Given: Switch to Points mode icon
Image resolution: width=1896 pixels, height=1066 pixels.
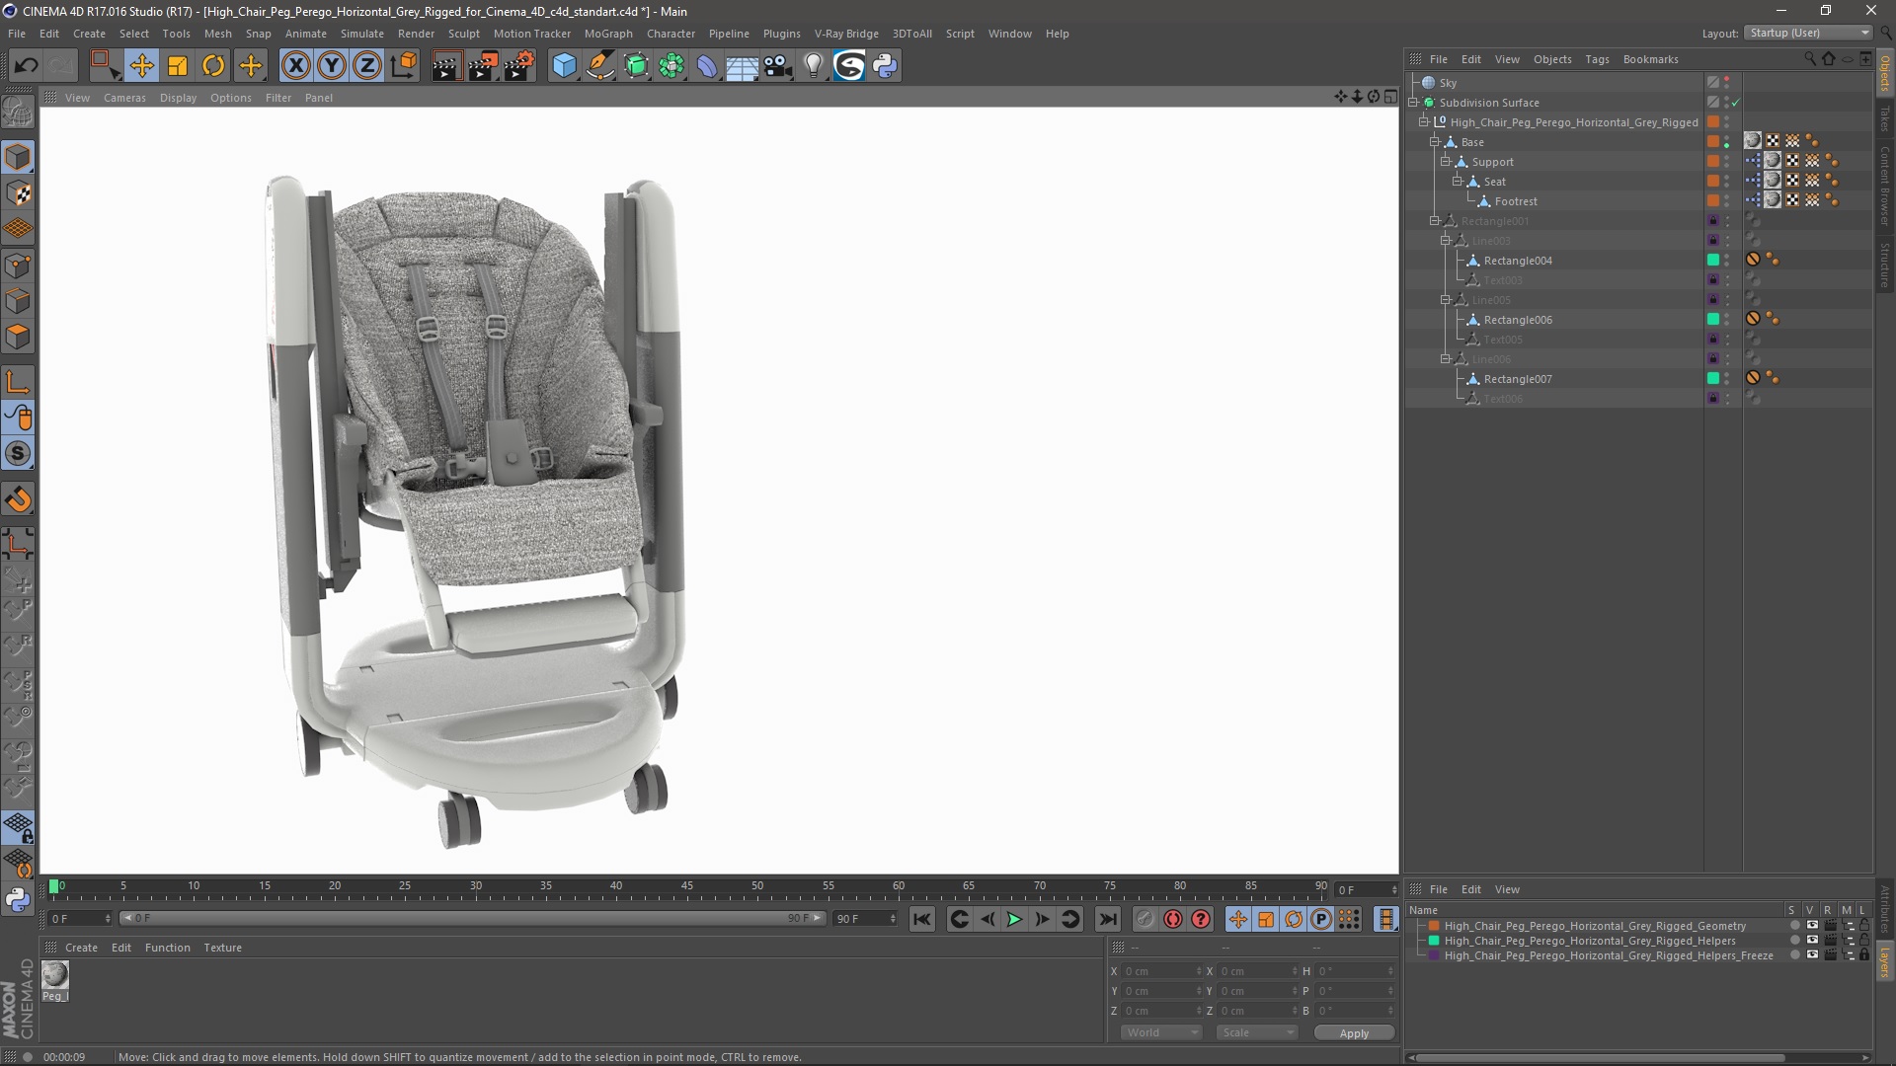Looking at the screenshot, I should (18, 266).
